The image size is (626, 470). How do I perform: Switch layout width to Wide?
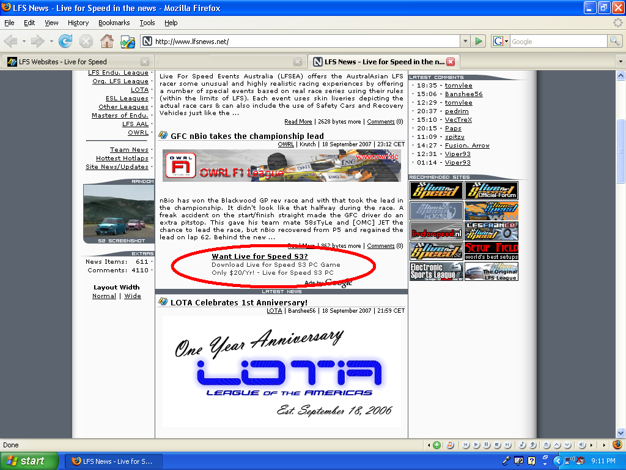coord(133,296)
